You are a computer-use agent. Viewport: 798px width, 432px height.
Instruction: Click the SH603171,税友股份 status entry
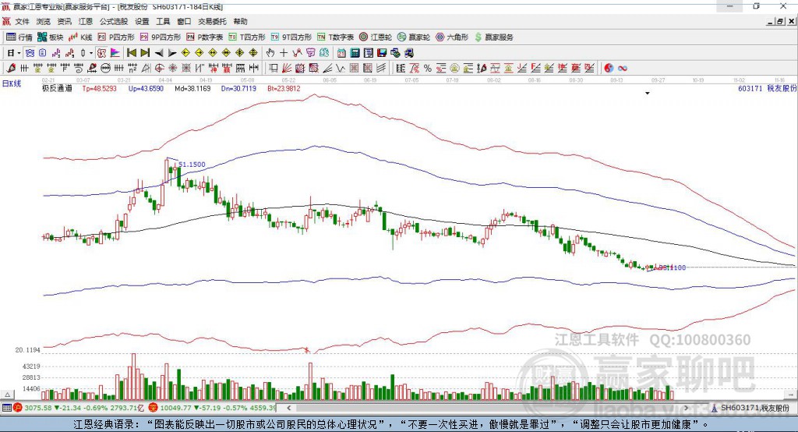(754, 408)
